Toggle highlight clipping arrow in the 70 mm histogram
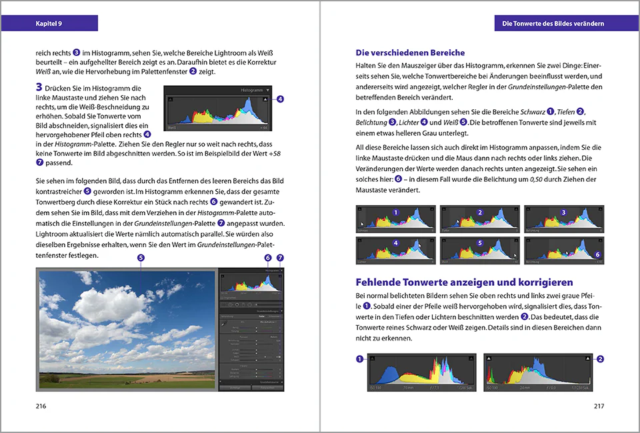The image size is (640, 433). pos(471,358)
